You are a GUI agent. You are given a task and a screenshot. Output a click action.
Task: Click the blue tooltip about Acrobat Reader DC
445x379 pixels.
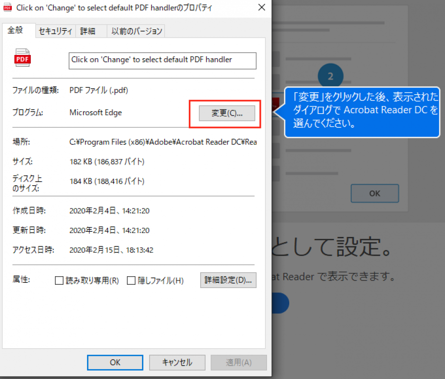[x=362, y=112]
